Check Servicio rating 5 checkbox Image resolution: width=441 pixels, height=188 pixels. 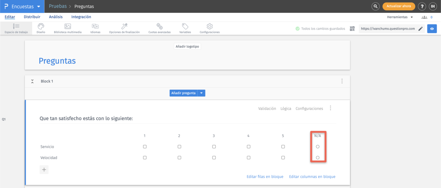tap(283, 147)
